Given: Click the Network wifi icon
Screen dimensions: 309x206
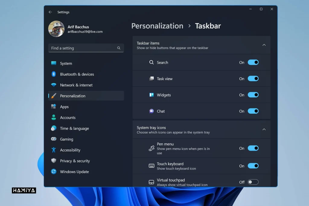Looking at the screenshot, I should tap(54, 85).
